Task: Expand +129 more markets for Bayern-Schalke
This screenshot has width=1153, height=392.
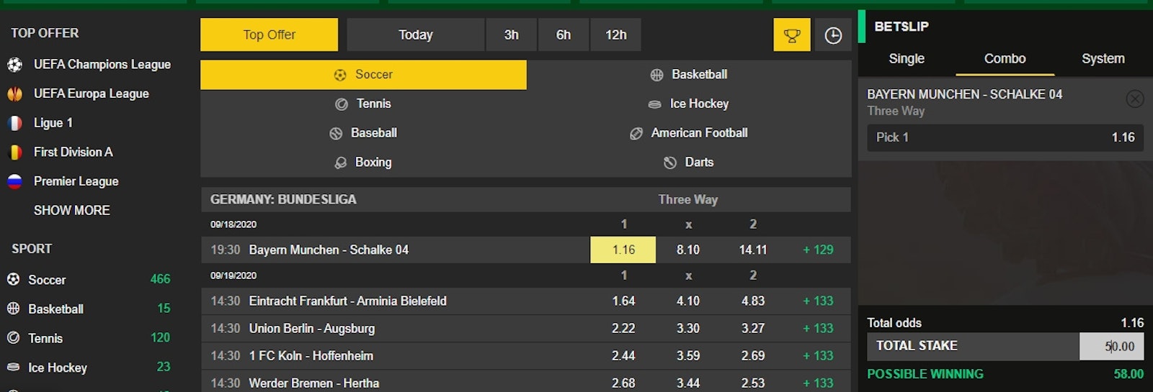Action: pyautogui.click(x=818, y=250)
